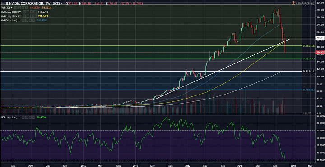Viewport: 325px width, 167px height.
Task: Click the 201.01 price label on axis
Action: [320, 38]
